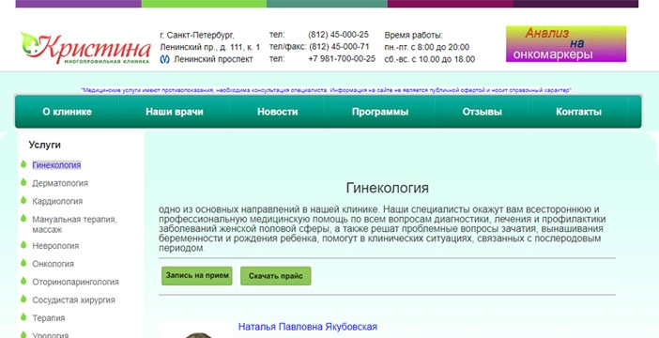Click the leaf bullet next to Сосудистая хирургия

tap(23, 299)
